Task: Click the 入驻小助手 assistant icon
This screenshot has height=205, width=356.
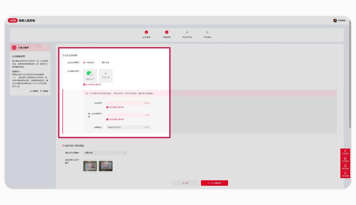Action: [14, 48]
